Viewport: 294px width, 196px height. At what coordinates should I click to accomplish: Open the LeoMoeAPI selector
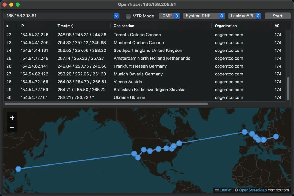coord(244,16)
